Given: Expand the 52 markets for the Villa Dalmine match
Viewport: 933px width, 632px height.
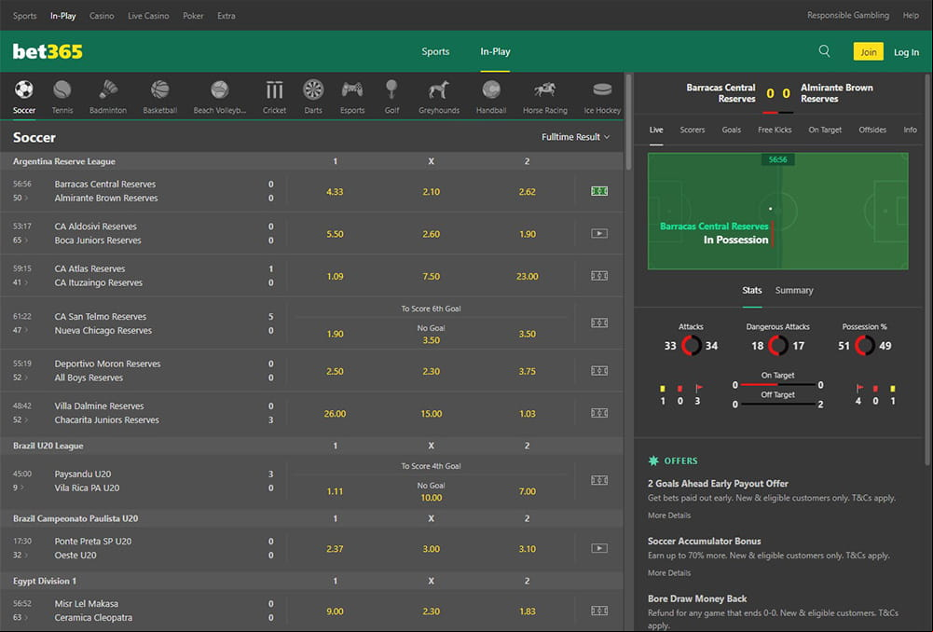Looking at the screenshot, I should point(21,419).
